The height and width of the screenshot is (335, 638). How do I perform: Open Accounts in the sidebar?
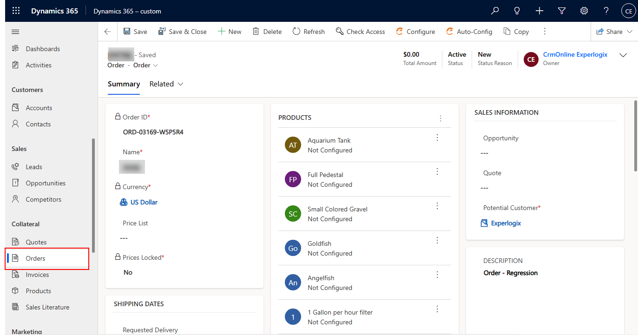(39, 108)
